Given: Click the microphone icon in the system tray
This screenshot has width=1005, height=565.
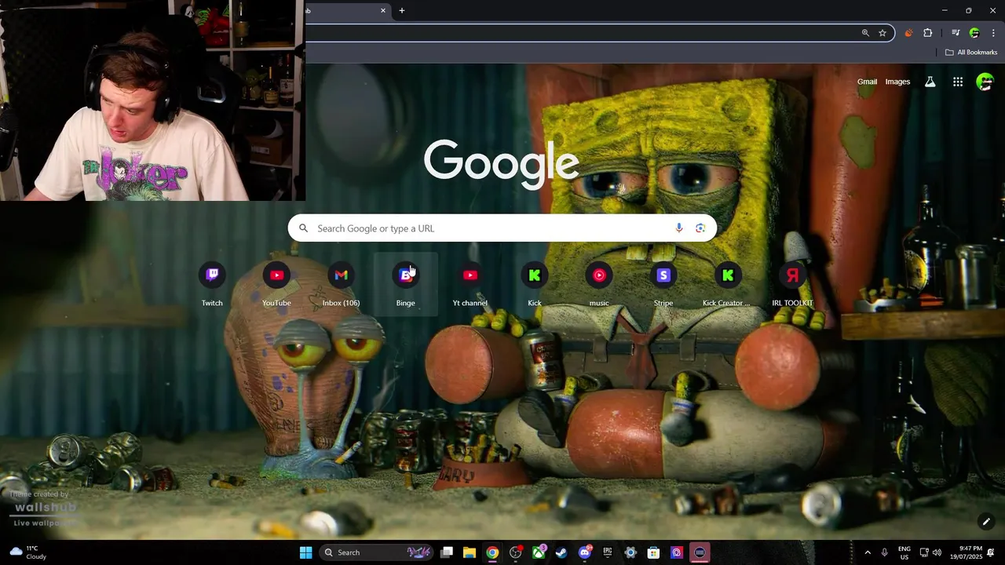Looking at the screenshot, I should 885,552.
